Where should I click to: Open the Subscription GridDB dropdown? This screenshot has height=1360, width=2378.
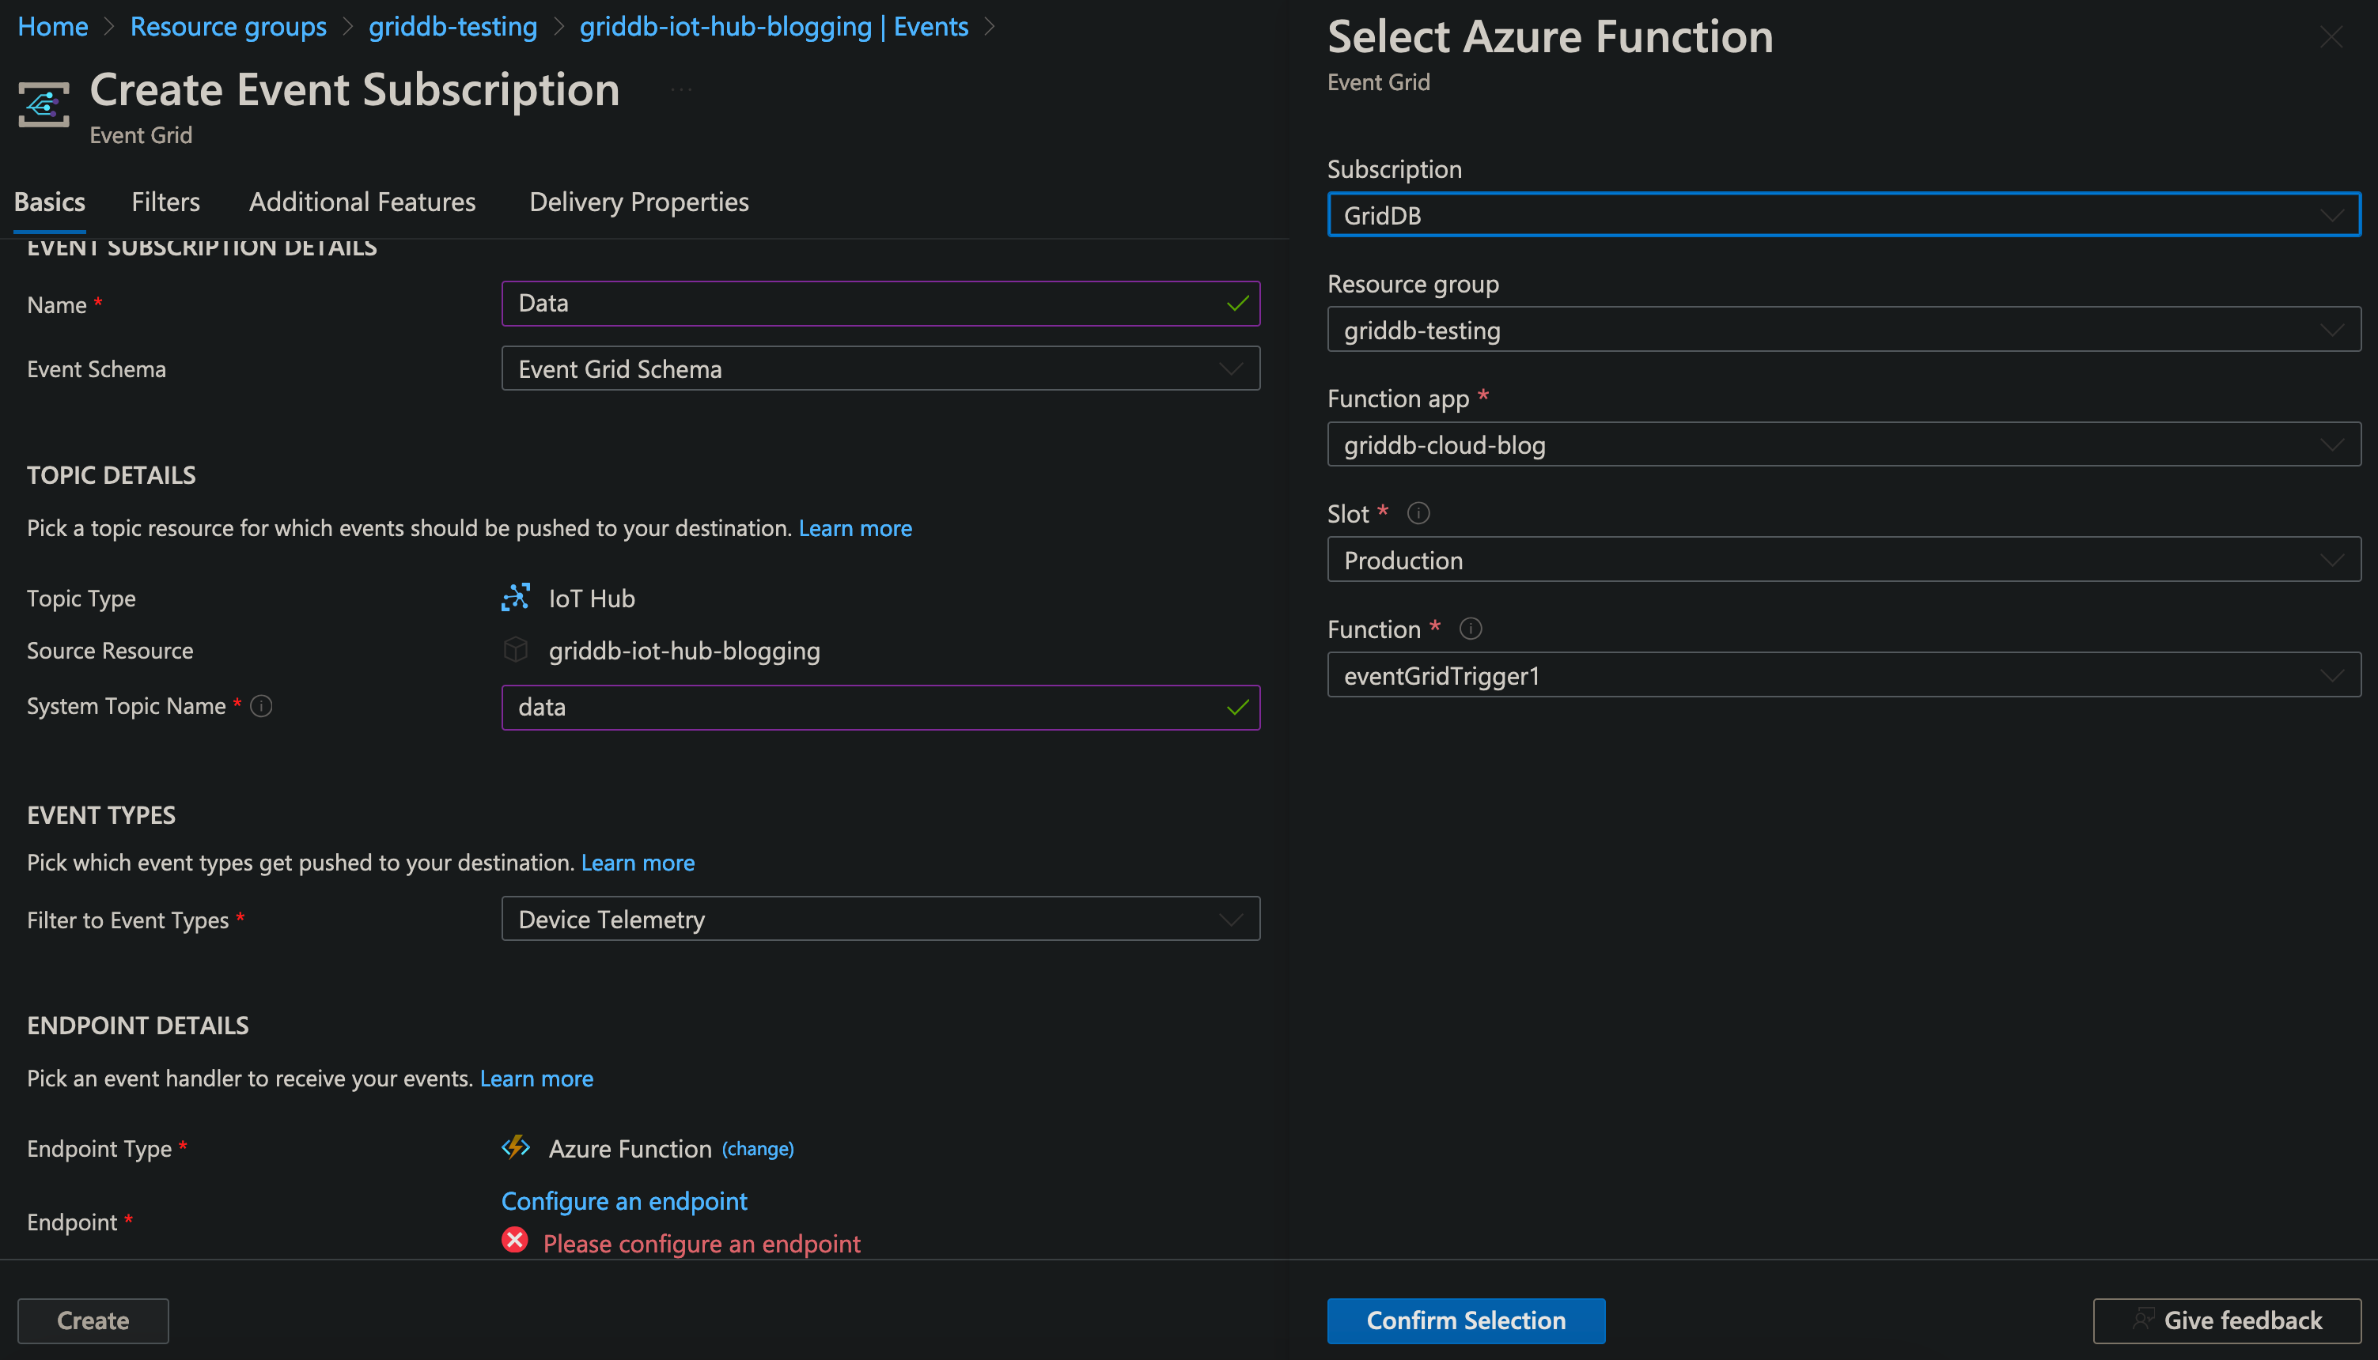tap(1842, 216)
